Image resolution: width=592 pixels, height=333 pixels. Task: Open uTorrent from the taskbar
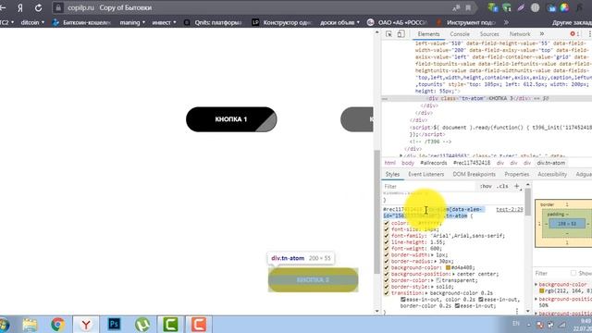coord(142,325)
